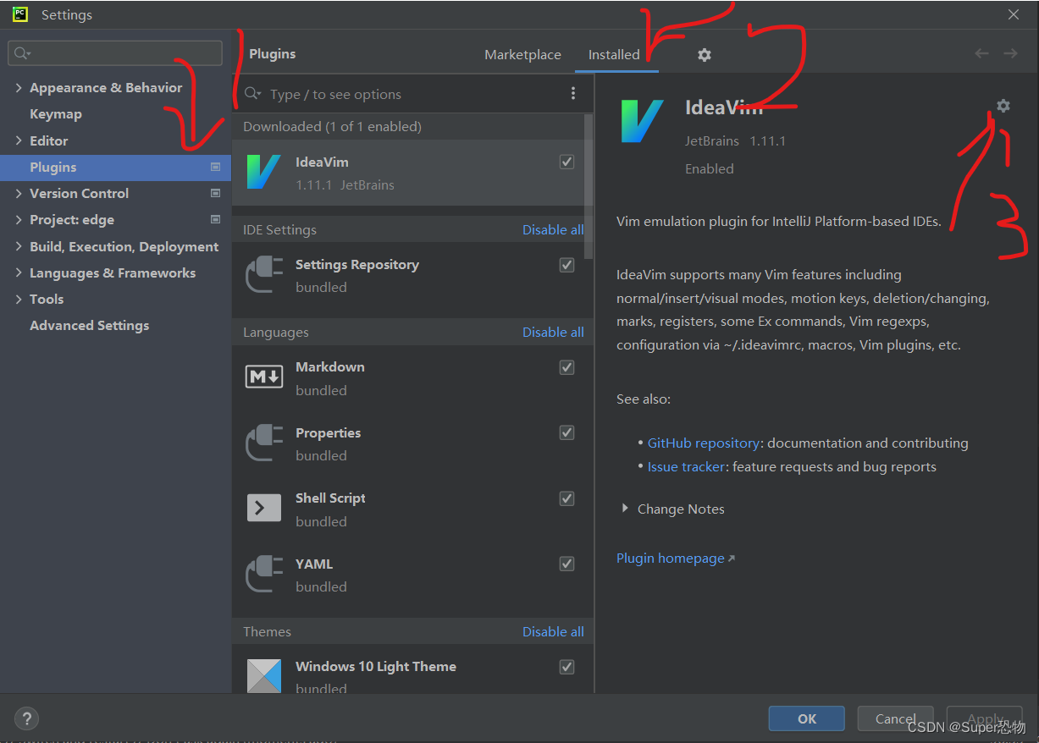Open the plugins manage gear beside Installed

pos(705,55)
